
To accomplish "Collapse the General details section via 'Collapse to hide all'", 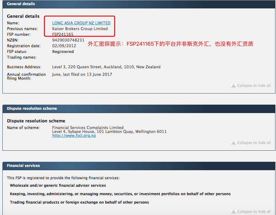I will point(254,86).
